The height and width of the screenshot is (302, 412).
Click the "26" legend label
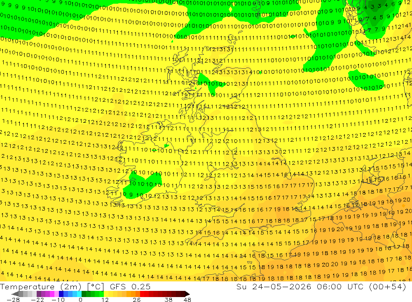coord(137,300)
